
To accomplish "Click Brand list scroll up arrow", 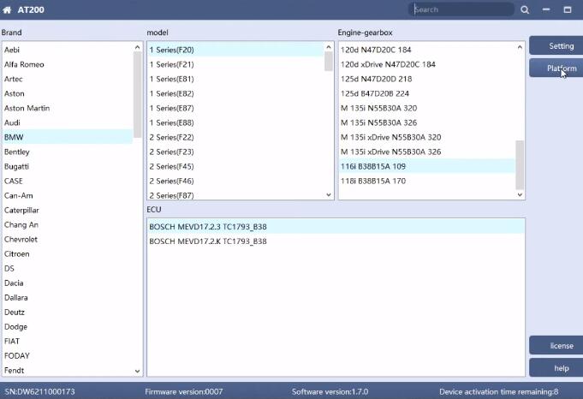I will pos(137,47).
